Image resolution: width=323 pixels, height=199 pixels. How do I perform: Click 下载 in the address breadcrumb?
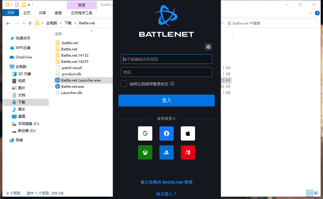click(68, 23)
